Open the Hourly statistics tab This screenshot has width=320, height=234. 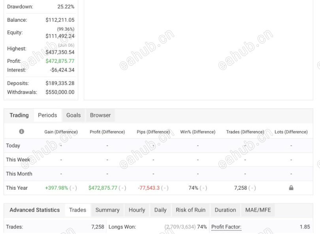coord(137,210)
